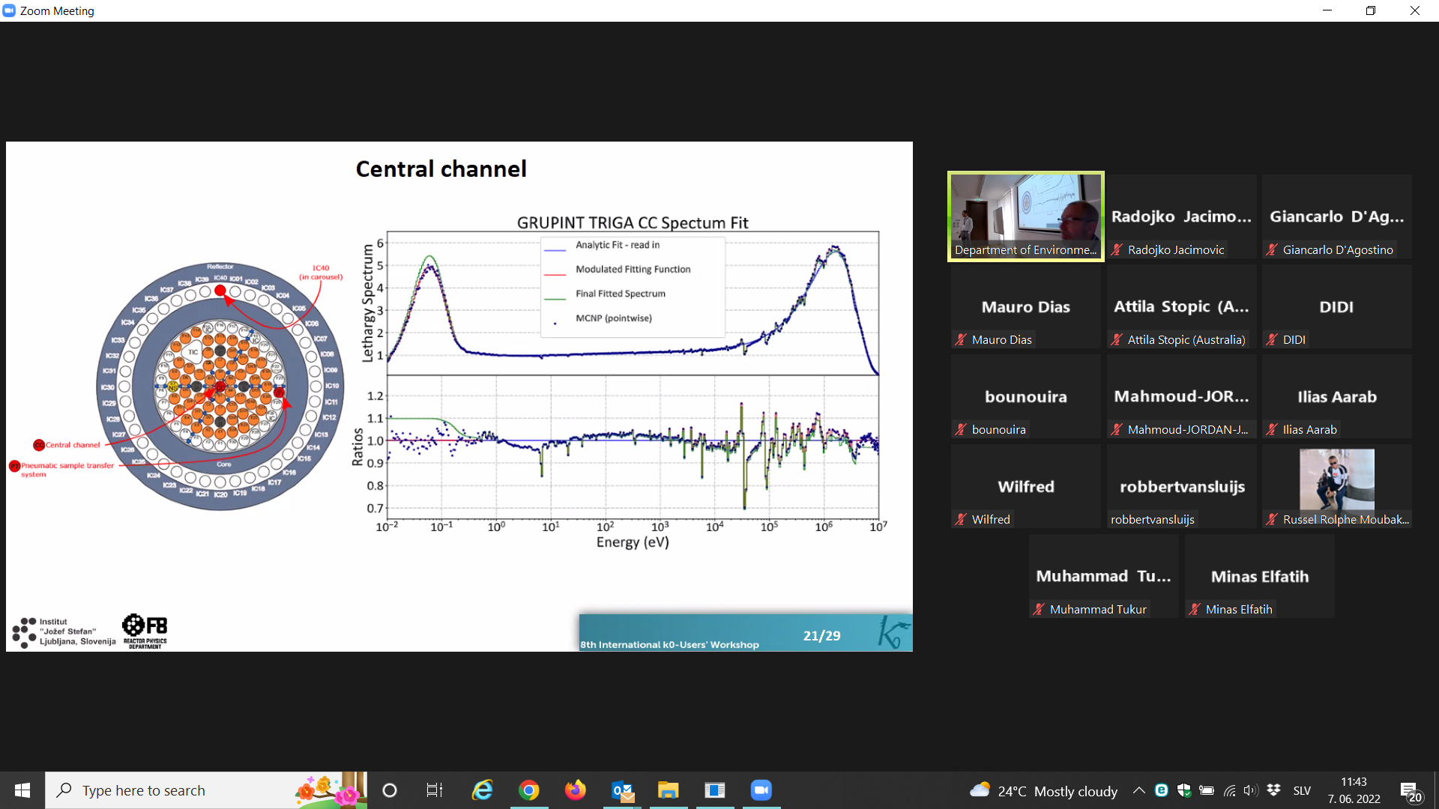Click the Windows Start button
1439x809 pixels.
(22, 790)
